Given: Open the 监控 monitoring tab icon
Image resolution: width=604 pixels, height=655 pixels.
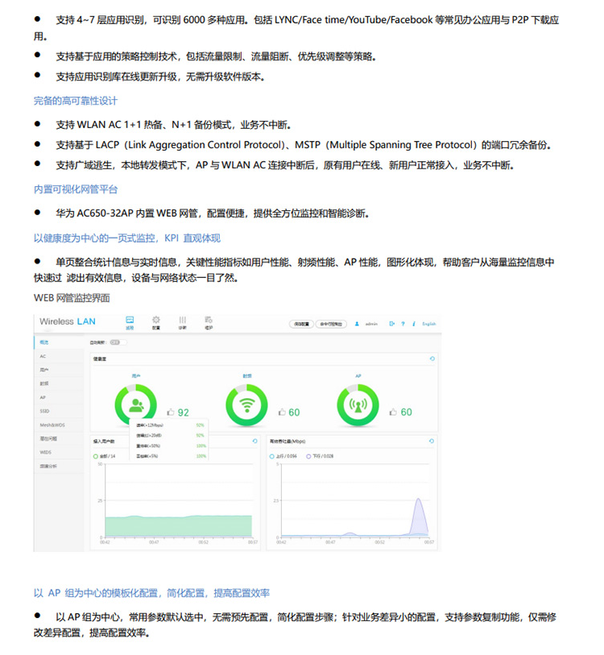Looking at the screenshot, I should [x=129, y=321].
